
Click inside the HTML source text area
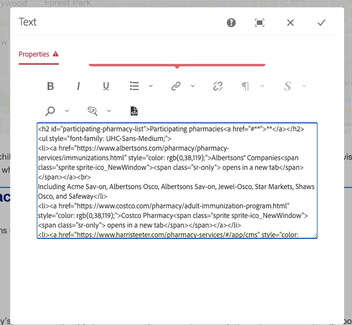coord(177,181)
